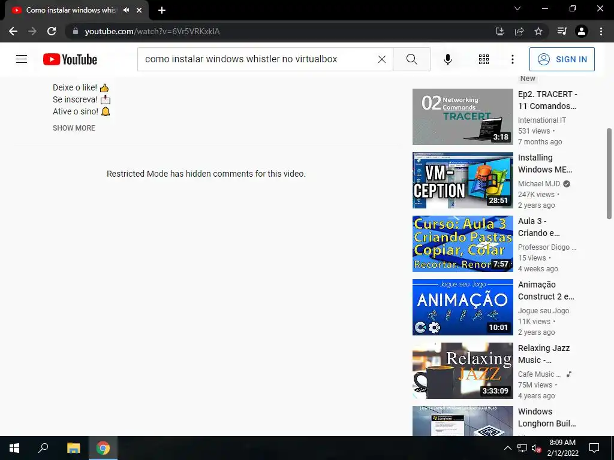Screen dimensions: 614x460
Task: Switch to Chrome in the taskbar
Action: pos(103,448)
